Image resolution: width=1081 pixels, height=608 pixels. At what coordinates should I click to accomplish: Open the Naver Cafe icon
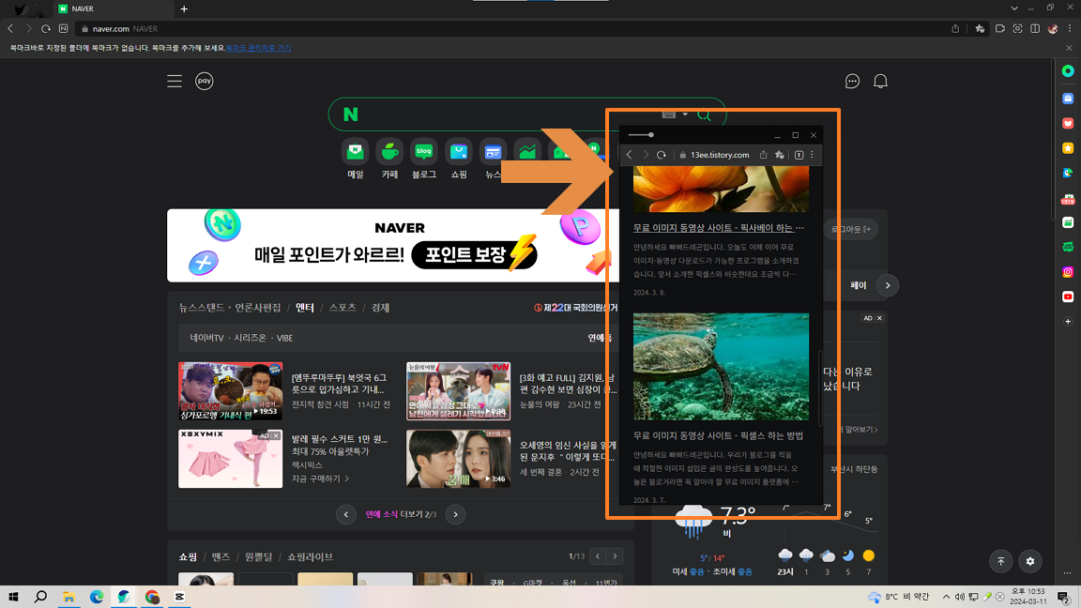tap(389, 153)
